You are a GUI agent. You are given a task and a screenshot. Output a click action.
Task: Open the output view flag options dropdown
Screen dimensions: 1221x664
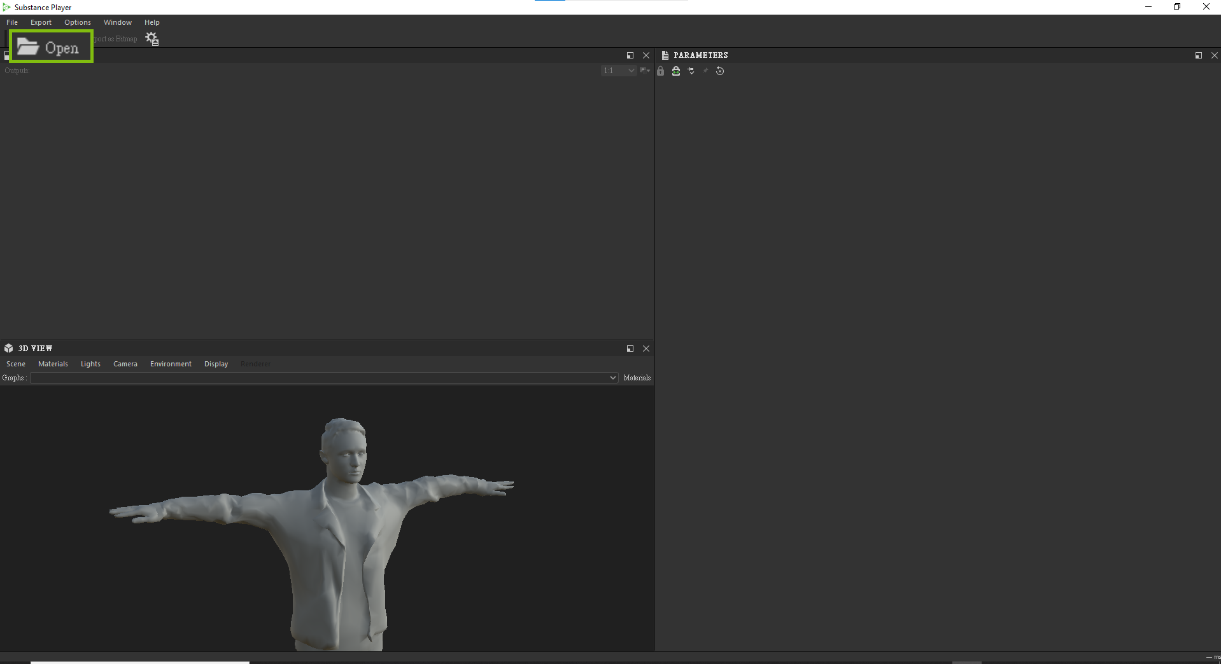pyautogui.click(x=645, y=71)
